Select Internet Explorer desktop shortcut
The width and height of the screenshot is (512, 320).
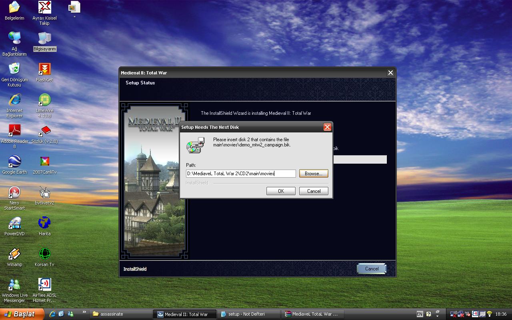tap(14, 106)
